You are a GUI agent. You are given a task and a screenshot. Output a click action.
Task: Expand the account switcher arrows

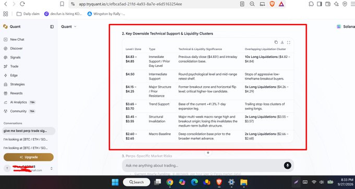tap(51, 169)
